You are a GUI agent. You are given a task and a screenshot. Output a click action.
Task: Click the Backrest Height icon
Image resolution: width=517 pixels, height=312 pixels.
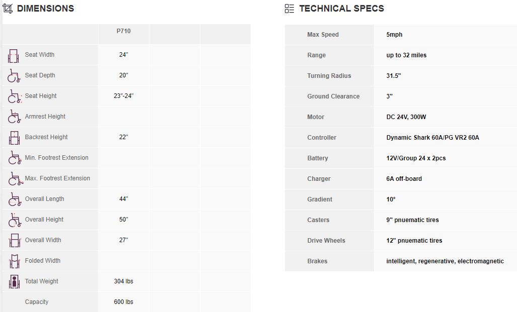tap(14, 138)
